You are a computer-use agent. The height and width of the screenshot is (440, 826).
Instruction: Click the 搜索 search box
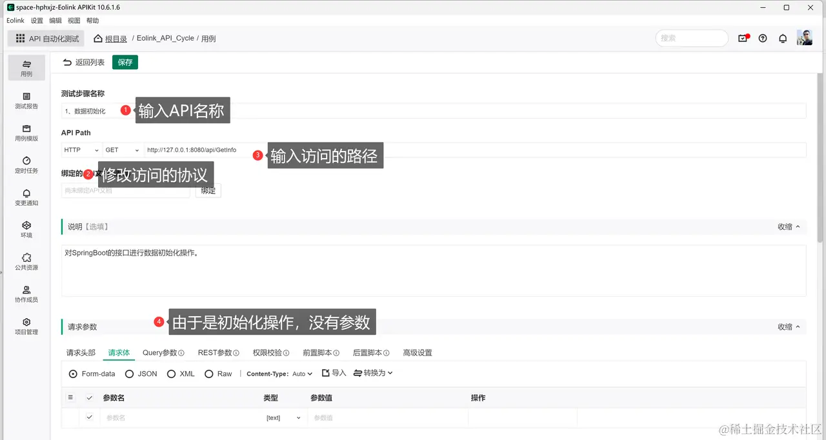tap(692, 38)
